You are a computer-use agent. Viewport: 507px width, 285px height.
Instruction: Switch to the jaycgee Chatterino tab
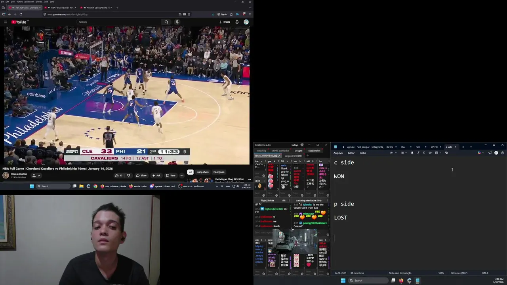point(298,150)
